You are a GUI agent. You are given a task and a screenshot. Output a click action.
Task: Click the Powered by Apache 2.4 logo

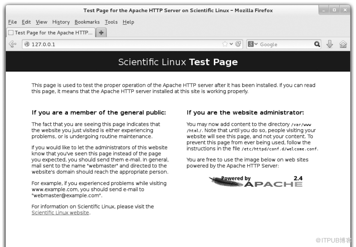tap(256, 181)
